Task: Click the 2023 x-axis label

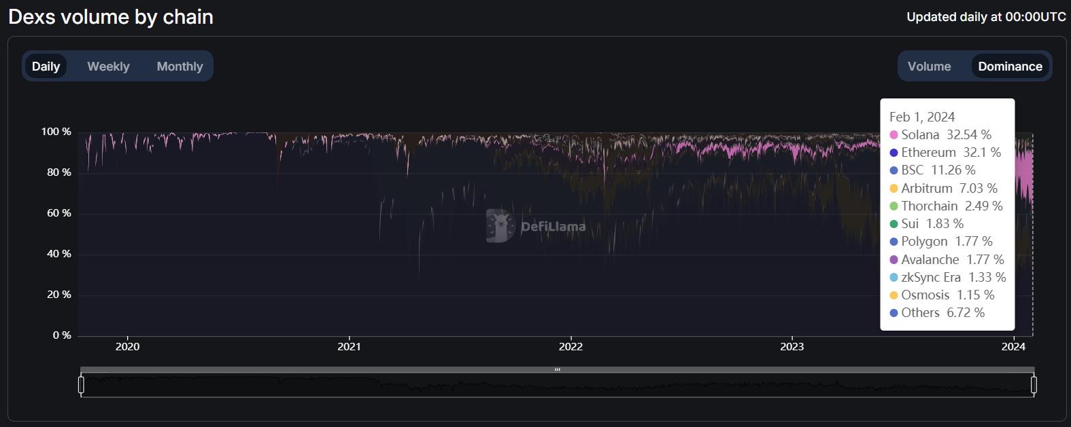Action: 792,347
